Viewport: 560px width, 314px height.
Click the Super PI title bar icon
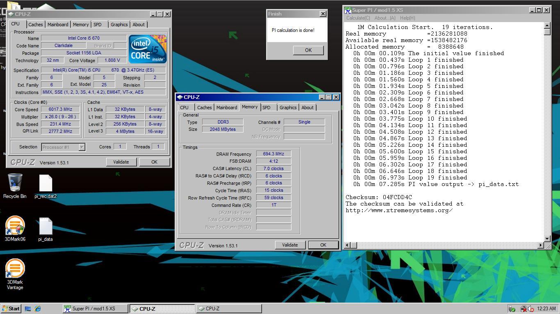pyautogui.click(x=348, y=10)
